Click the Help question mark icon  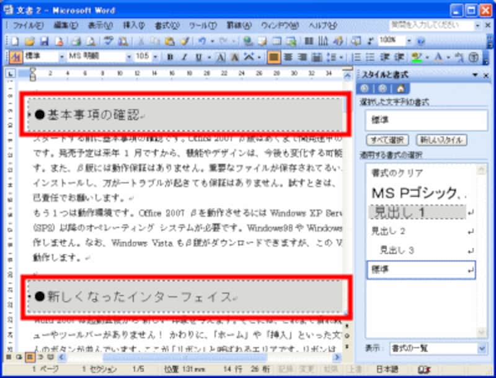click(421, 41)
